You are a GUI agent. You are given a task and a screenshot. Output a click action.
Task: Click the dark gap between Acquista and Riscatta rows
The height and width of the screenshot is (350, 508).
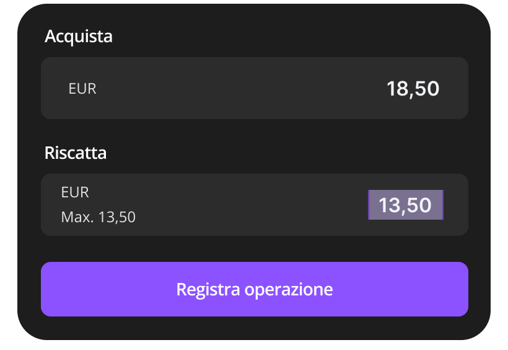[254, 132]
